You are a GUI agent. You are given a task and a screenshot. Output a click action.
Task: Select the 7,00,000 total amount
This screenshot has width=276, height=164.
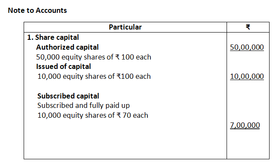point(245,125)
